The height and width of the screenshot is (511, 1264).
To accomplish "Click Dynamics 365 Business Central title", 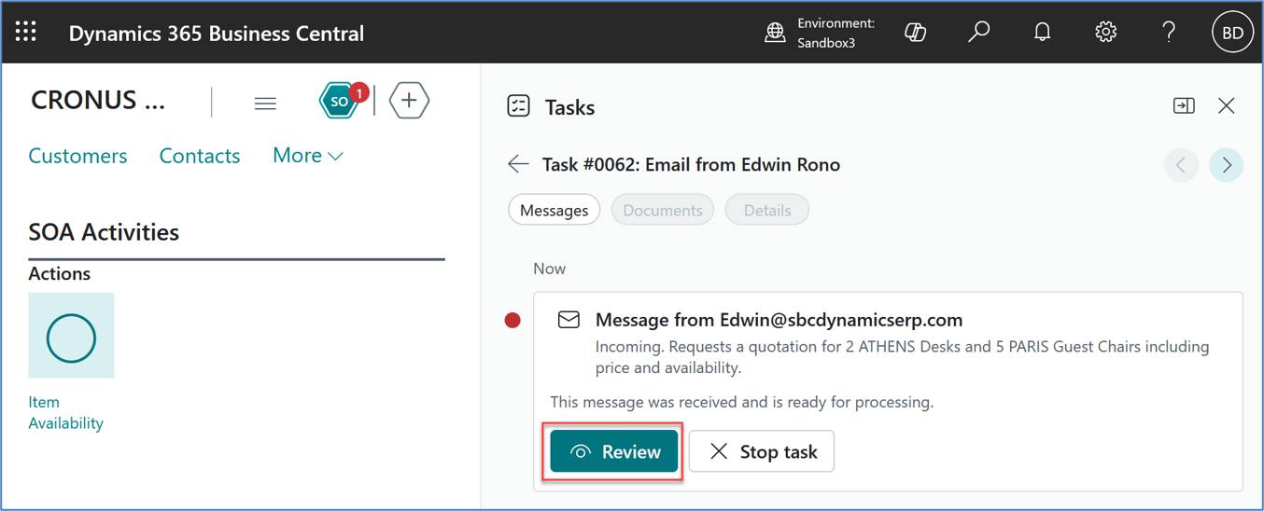I will tap(217, 34).
